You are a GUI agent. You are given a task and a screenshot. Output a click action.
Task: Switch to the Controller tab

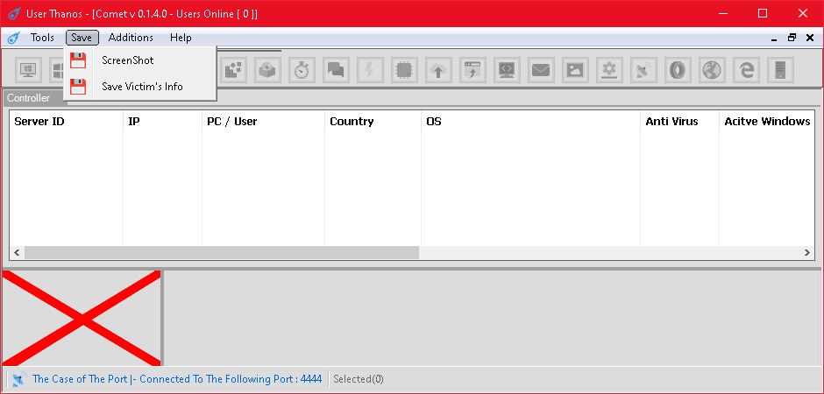tap(29, 98)
